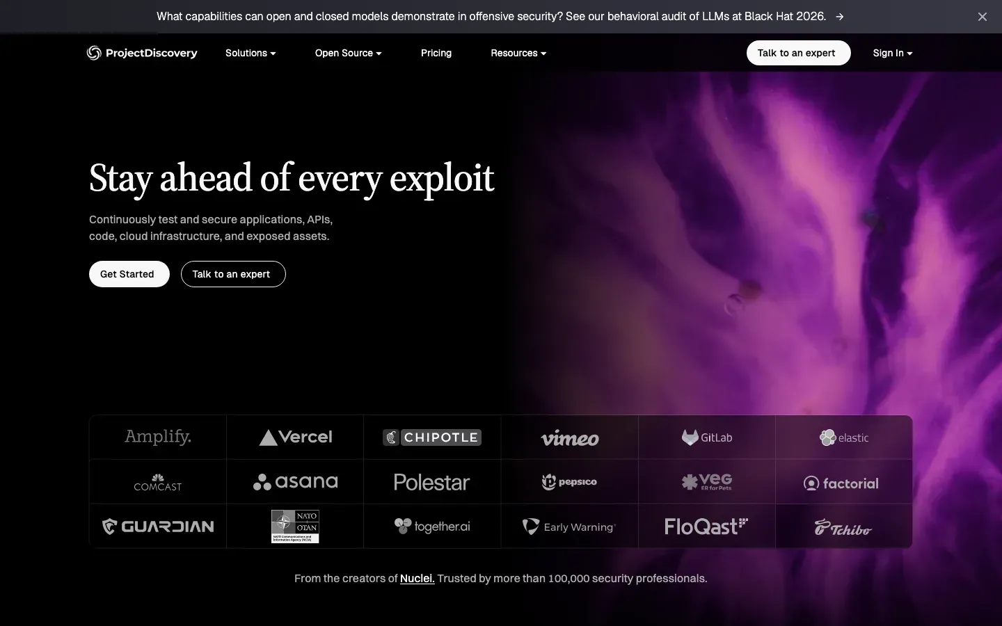Click the Vimeo logo
Screen dimensions: 1002x626
pyautogui.click(x=570, y=438)
